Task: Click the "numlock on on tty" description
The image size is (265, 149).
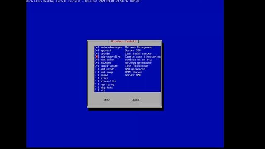Action: tap(138, 60)
